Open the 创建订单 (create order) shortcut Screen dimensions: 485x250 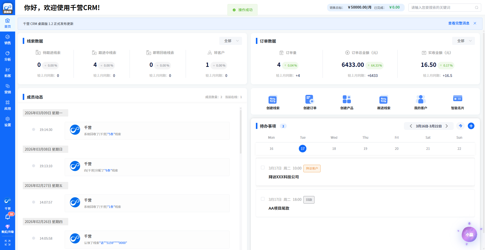pyautogui.click(x=309, y=100)
